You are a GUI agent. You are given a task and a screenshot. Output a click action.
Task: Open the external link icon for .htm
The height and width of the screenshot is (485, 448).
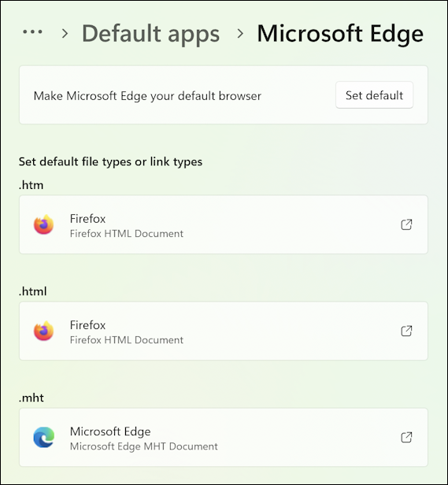406,224
